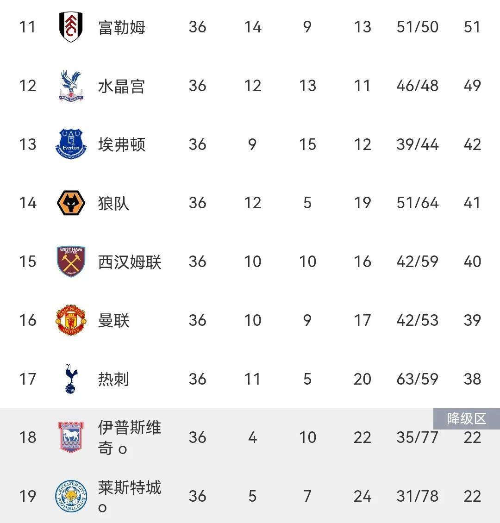
Task: View 狼队 team details
Action: [114, 203]
